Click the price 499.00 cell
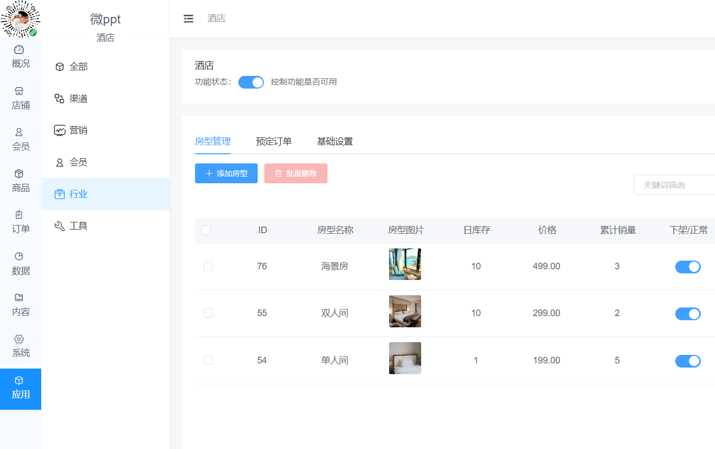The width and height of the screenshot is (715, 449). click(x=546, y=266)
